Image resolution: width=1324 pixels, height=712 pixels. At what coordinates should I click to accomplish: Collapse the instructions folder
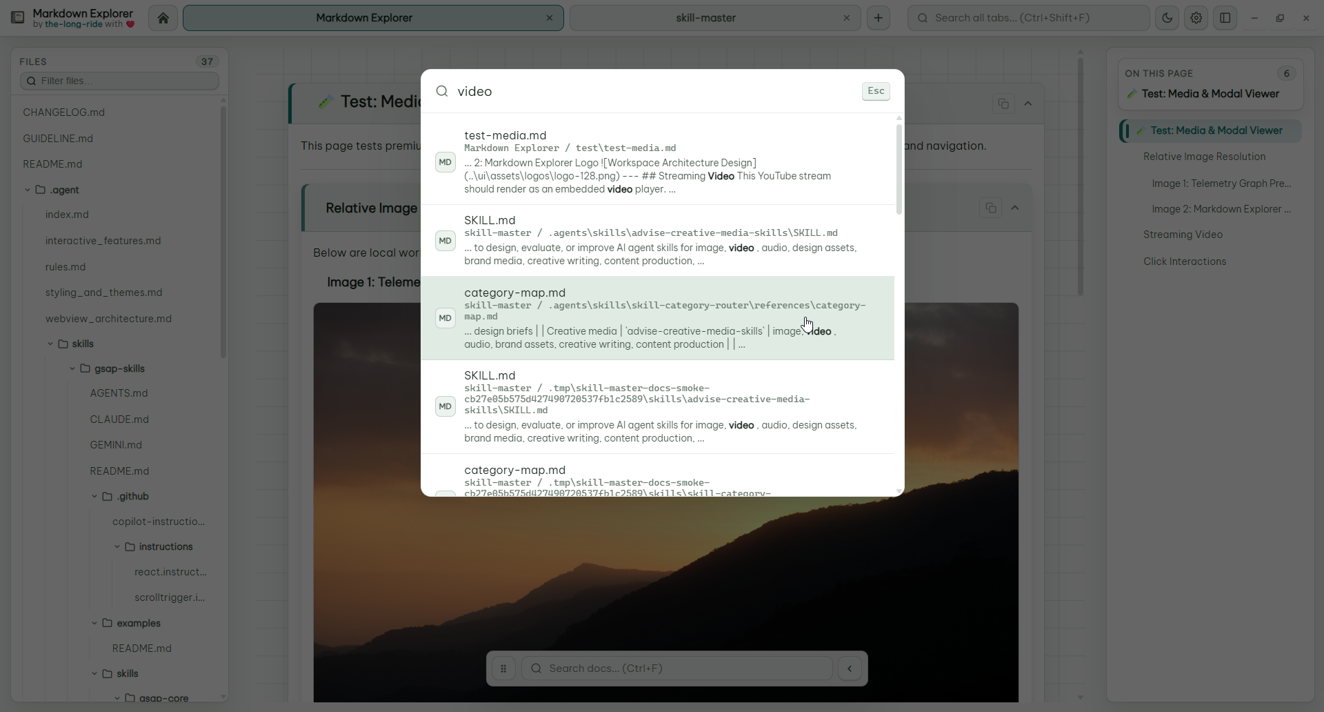117,546
